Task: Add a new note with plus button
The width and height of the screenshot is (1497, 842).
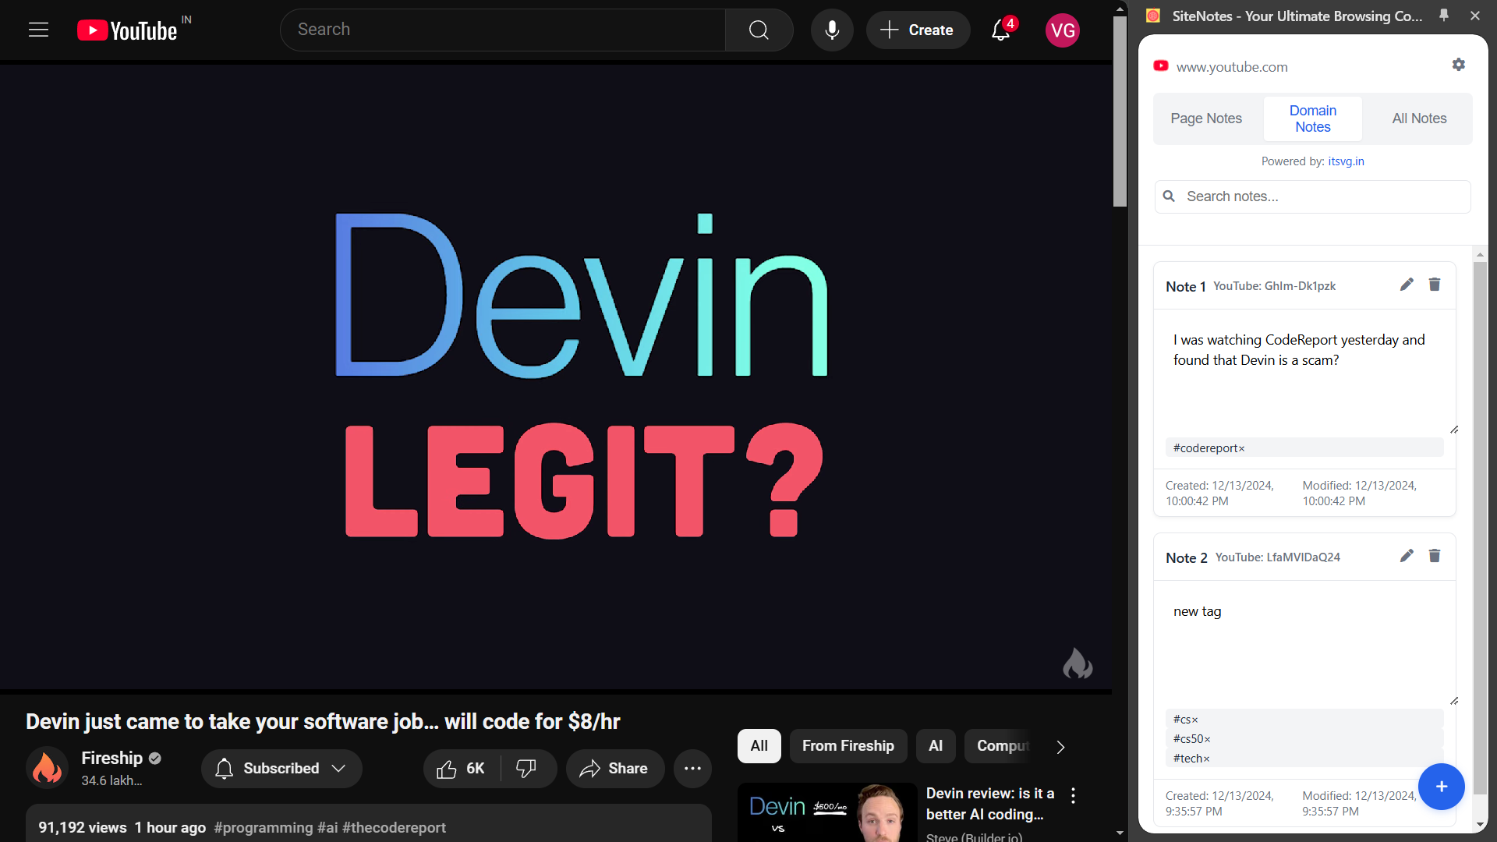Action: click(x=1441, y=787)
